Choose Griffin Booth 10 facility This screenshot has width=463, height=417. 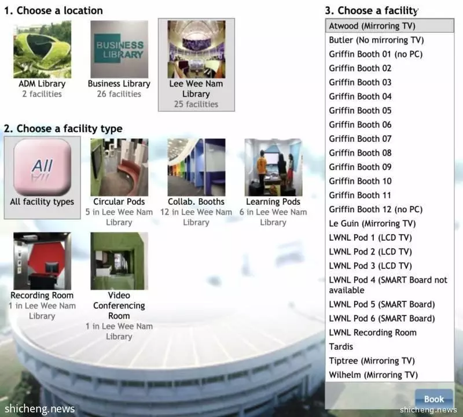389,181
